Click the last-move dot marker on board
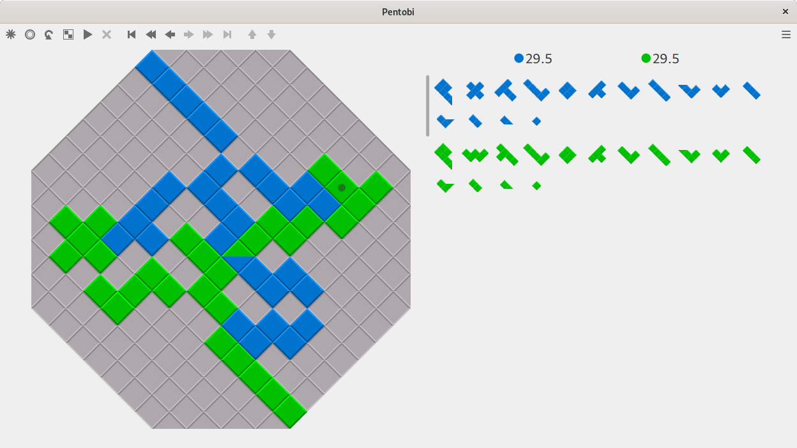 tap(342, 188)
